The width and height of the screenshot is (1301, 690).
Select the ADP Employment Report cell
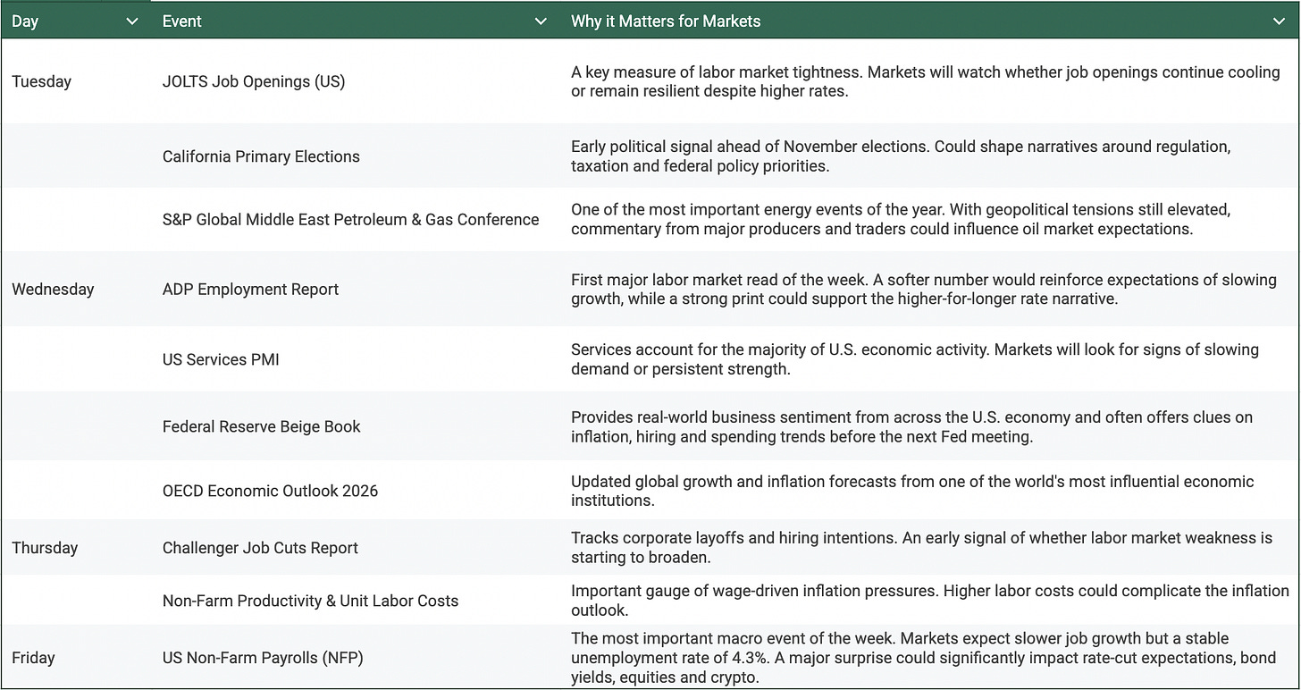pos(250,290)
